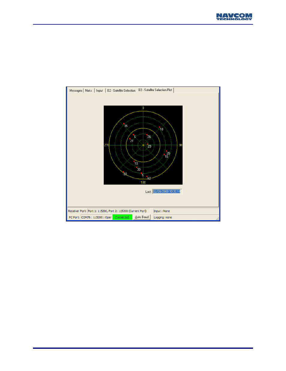The width and height of the screenshot is (286, 371).
Task: Open the Naks tab
Action: coord(88,90)
